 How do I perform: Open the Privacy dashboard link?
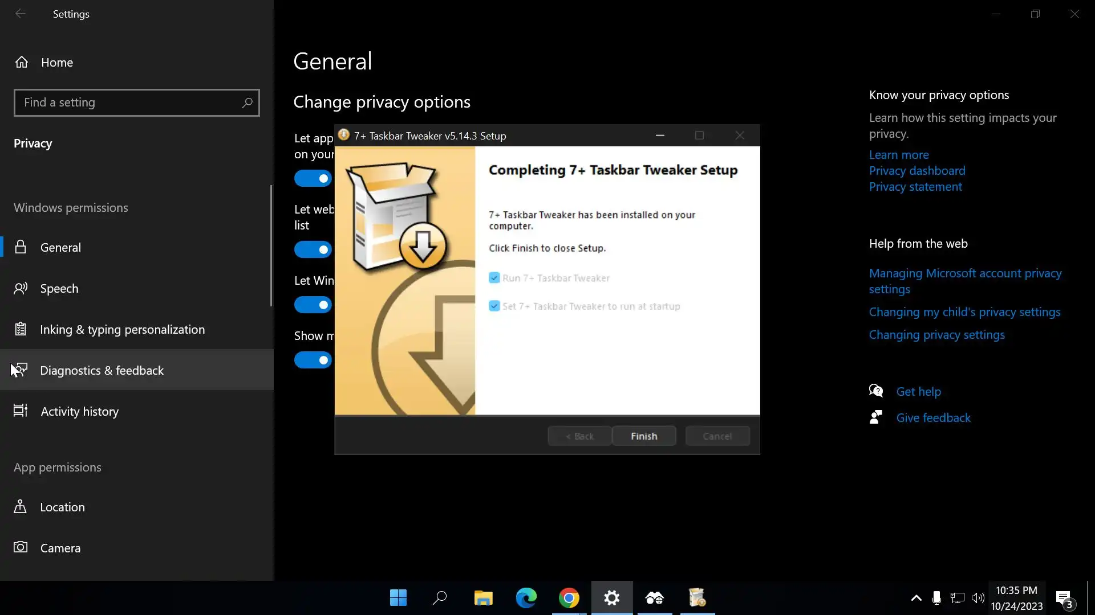click(x=917, y=171)
